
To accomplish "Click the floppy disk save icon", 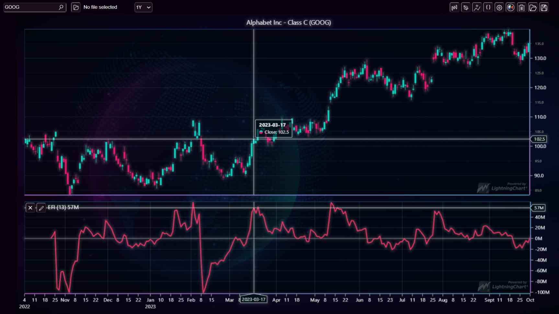I will (x=544, y=7).
